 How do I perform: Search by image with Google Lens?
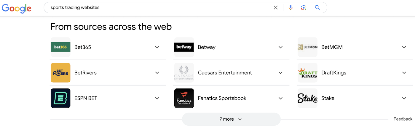point(304,8)
